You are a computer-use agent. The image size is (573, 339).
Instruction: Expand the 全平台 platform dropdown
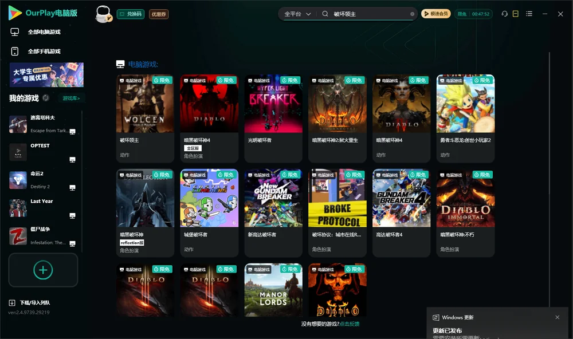(x=297, y=14)
